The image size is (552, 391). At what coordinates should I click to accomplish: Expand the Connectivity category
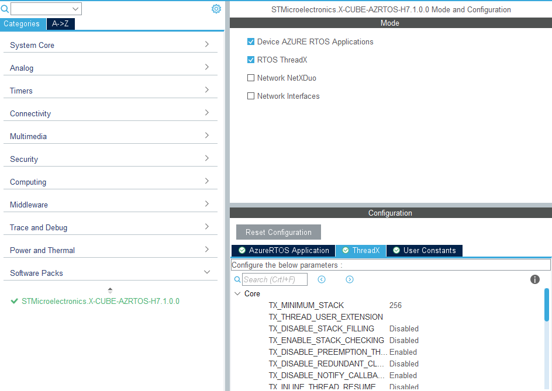(x=110, y=113)
